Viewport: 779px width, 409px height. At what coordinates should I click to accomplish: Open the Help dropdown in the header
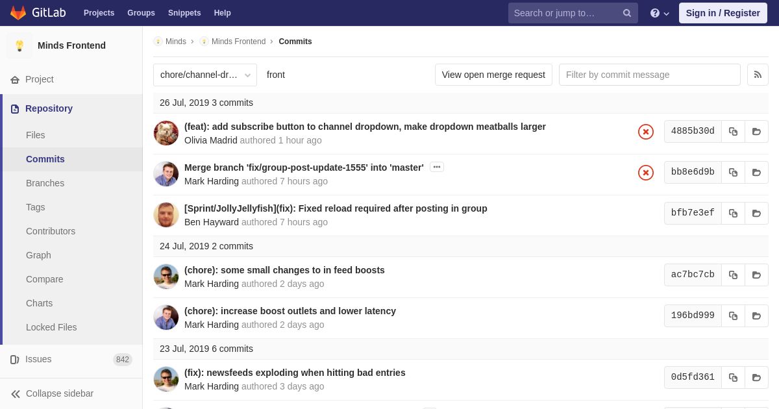click(660, 13)
